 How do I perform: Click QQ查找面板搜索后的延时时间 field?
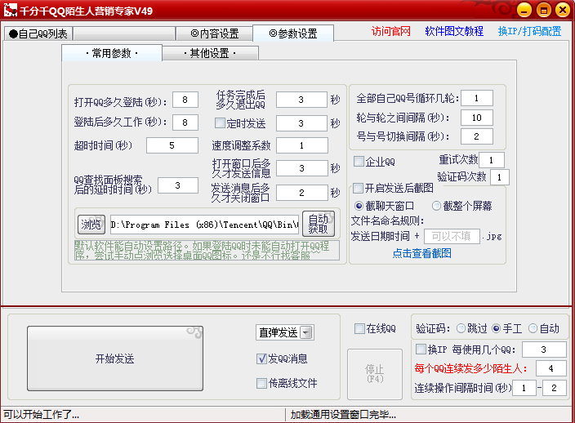[178, 185]
